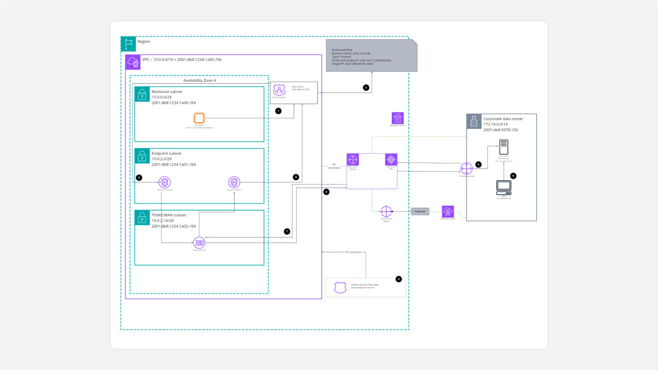Click the Workload subnet lock icon
This screenshot has height=370, width=658.
(141, 94)
